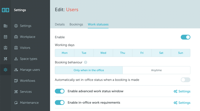The image size is (200, 111).
Task: Toggle Tue working day
Action: (x=84, y=53)
